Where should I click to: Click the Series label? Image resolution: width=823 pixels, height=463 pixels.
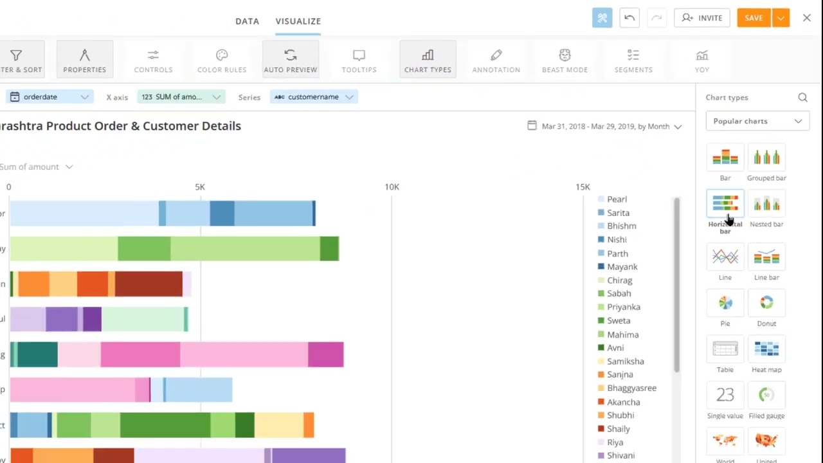249,97
